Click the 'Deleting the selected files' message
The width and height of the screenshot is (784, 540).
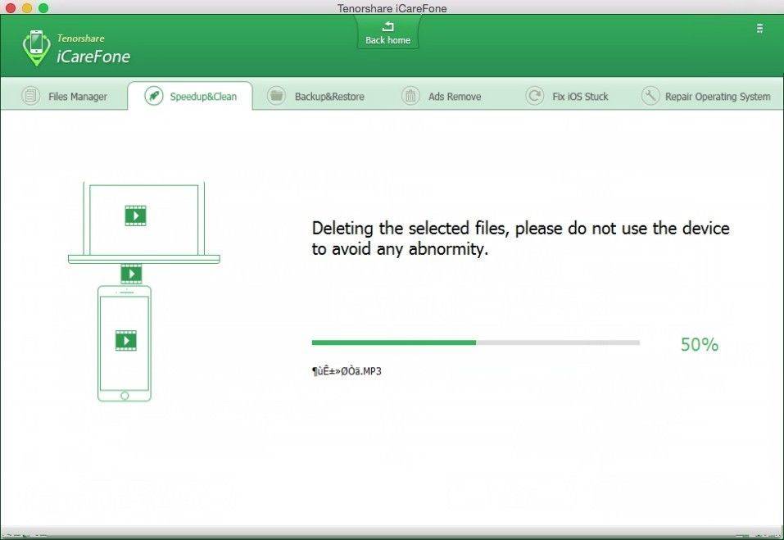click(520, 238)
